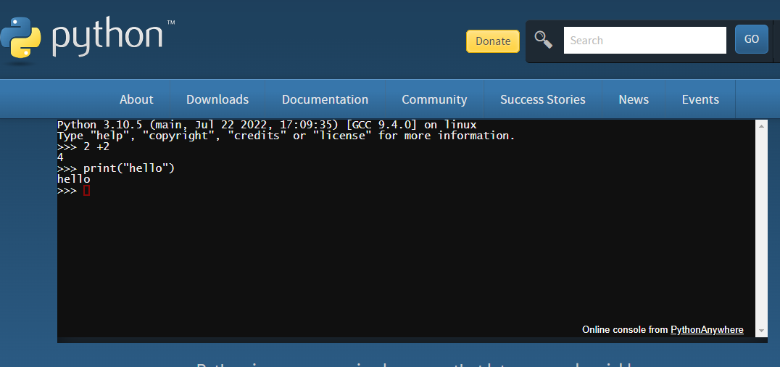Click the console scrollbar down arrow
The height and width of the screenshot is (367, 780).
point(761,331)
